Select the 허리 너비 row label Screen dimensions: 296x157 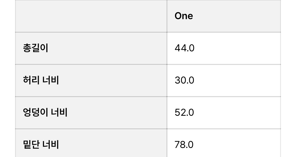click(x=41, y=80)
